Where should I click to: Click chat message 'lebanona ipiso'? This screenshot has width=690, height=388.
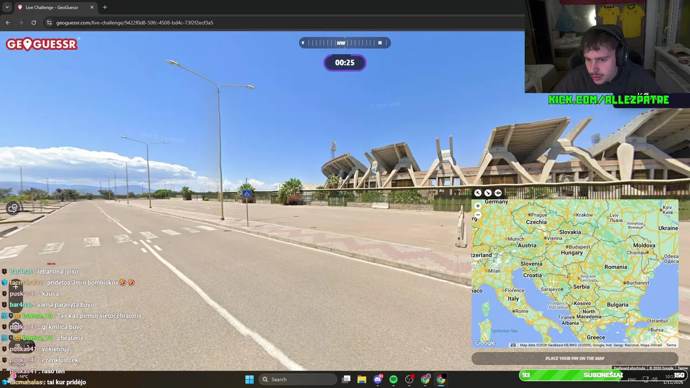tap(58, 272)
